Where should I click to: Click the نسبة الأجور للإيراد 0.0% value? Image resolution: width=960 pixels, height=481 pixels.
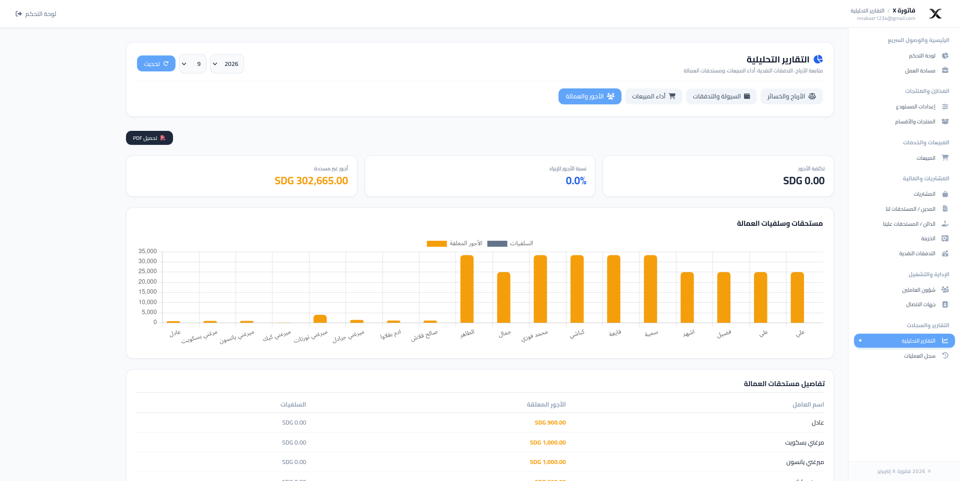[576, 181]
